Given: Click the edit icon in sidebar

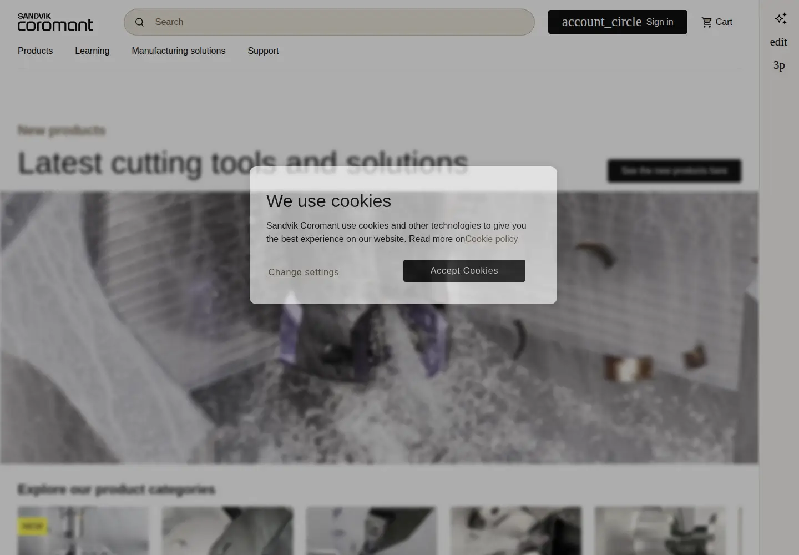Looking at the screenshot, I should click(x=778, y=42).
